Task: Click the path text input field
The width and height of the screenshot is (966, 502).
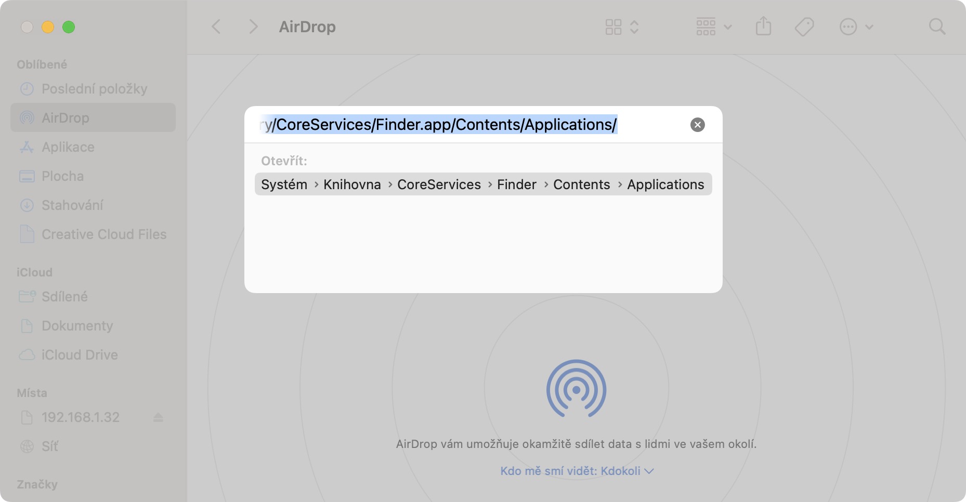Action: [468, 125]
